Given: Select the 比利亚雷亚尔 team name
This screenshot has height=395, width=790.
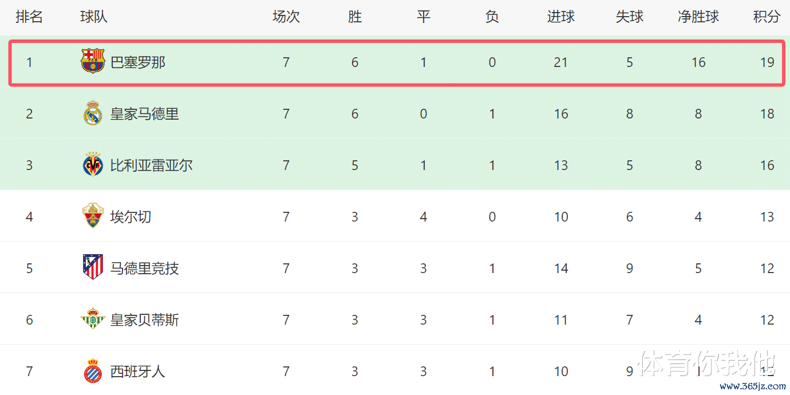Looking at the screenshot, I should coord(152,165).
